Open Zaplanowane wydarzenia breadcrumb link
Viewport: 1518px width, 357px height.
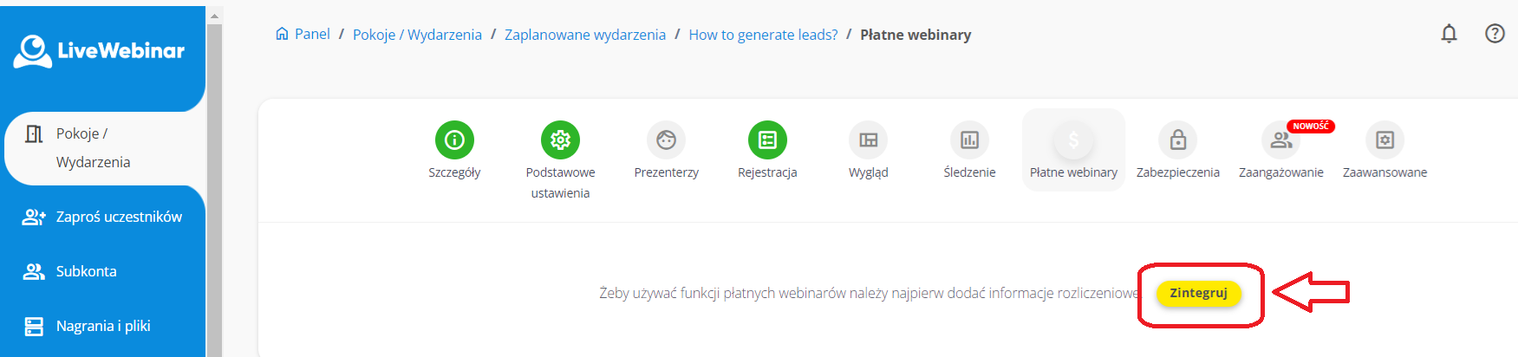(585, 35)
